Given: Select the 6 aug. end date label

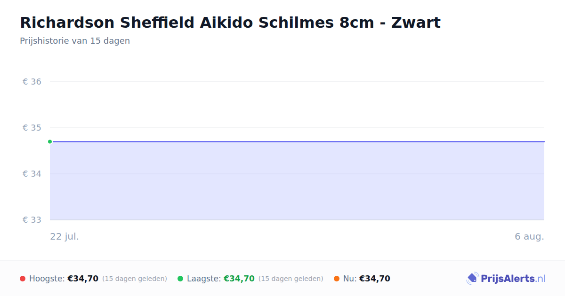Looking at the screenshot, I should [529, 236].
